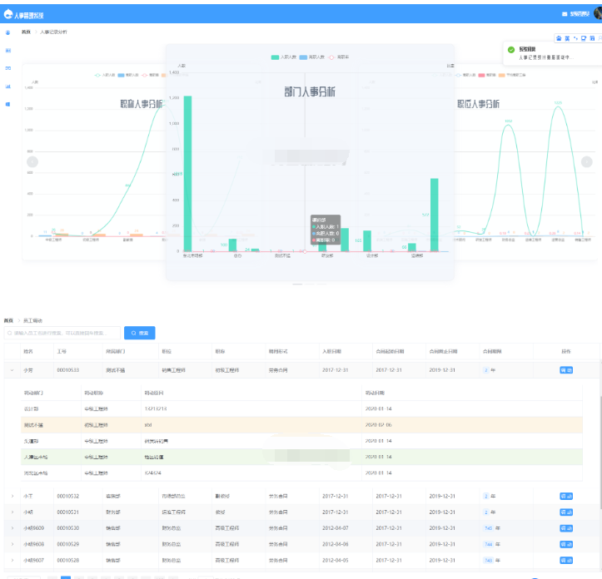
Task: Switch to third carousel indicator
Action: [x=321, y=285]
